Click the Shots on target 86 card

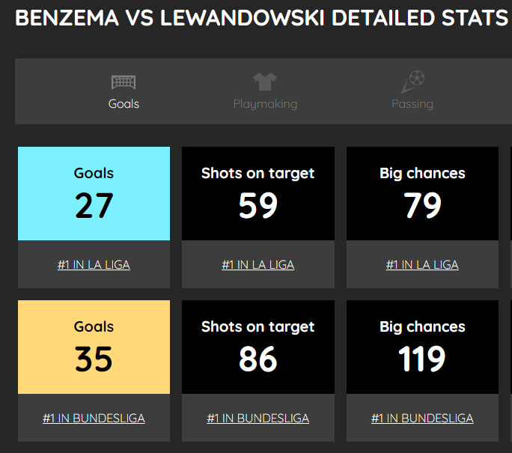click(x=258, y=347)
